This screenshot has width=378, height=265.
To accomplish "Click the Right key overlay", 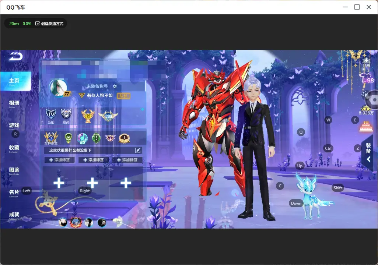I will [x=85, y=191].
